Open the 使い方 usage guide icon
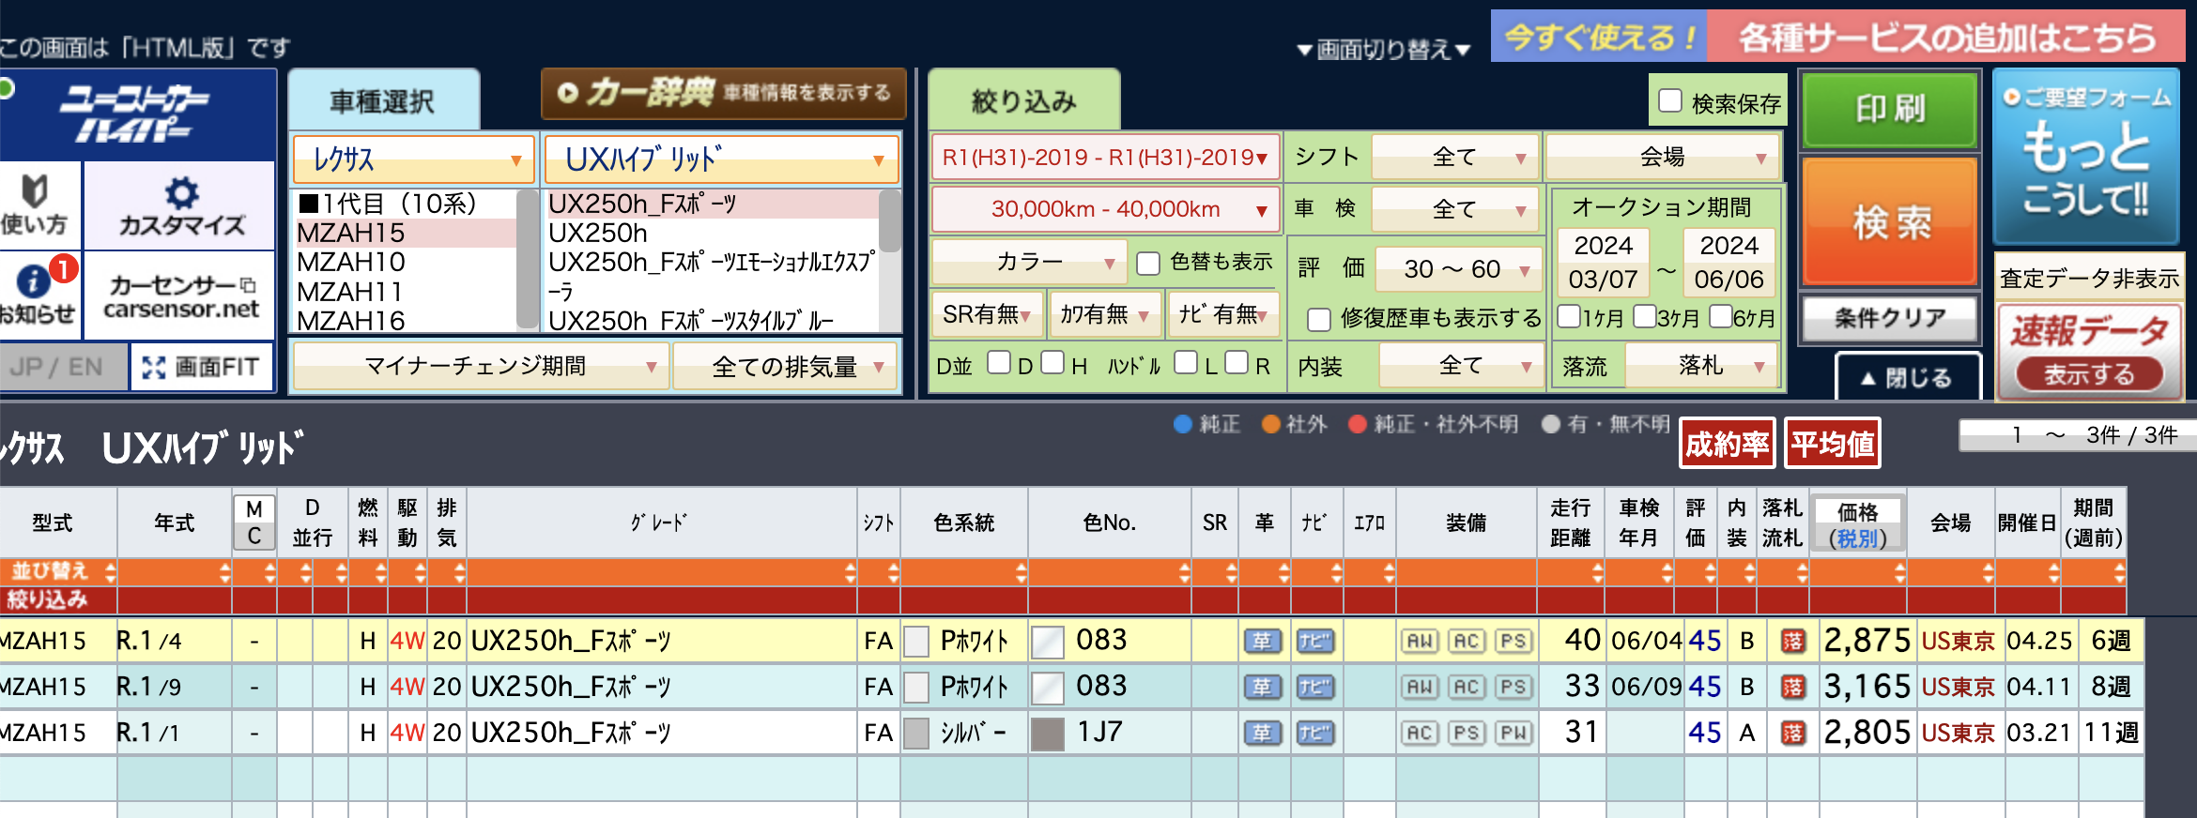 point(36,204)
